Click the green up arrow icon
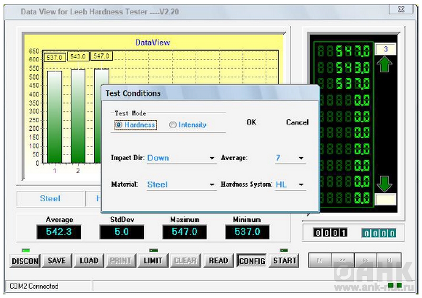Screen dimensions: 422x298 tap(386, 65)
